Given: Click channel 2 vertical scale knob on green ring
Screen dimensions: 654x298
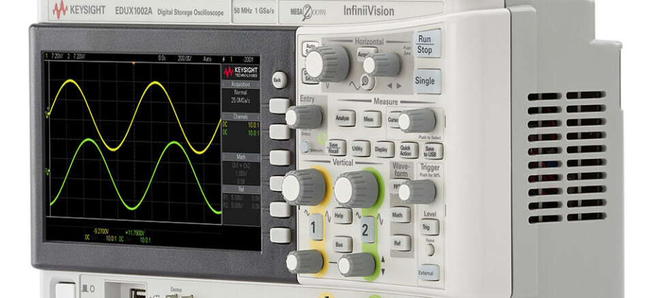Looking at the screenshot, I should tap(356, 189).
